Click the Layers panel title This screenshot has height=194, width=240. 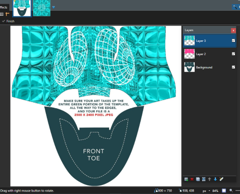(x=189, y=30)
